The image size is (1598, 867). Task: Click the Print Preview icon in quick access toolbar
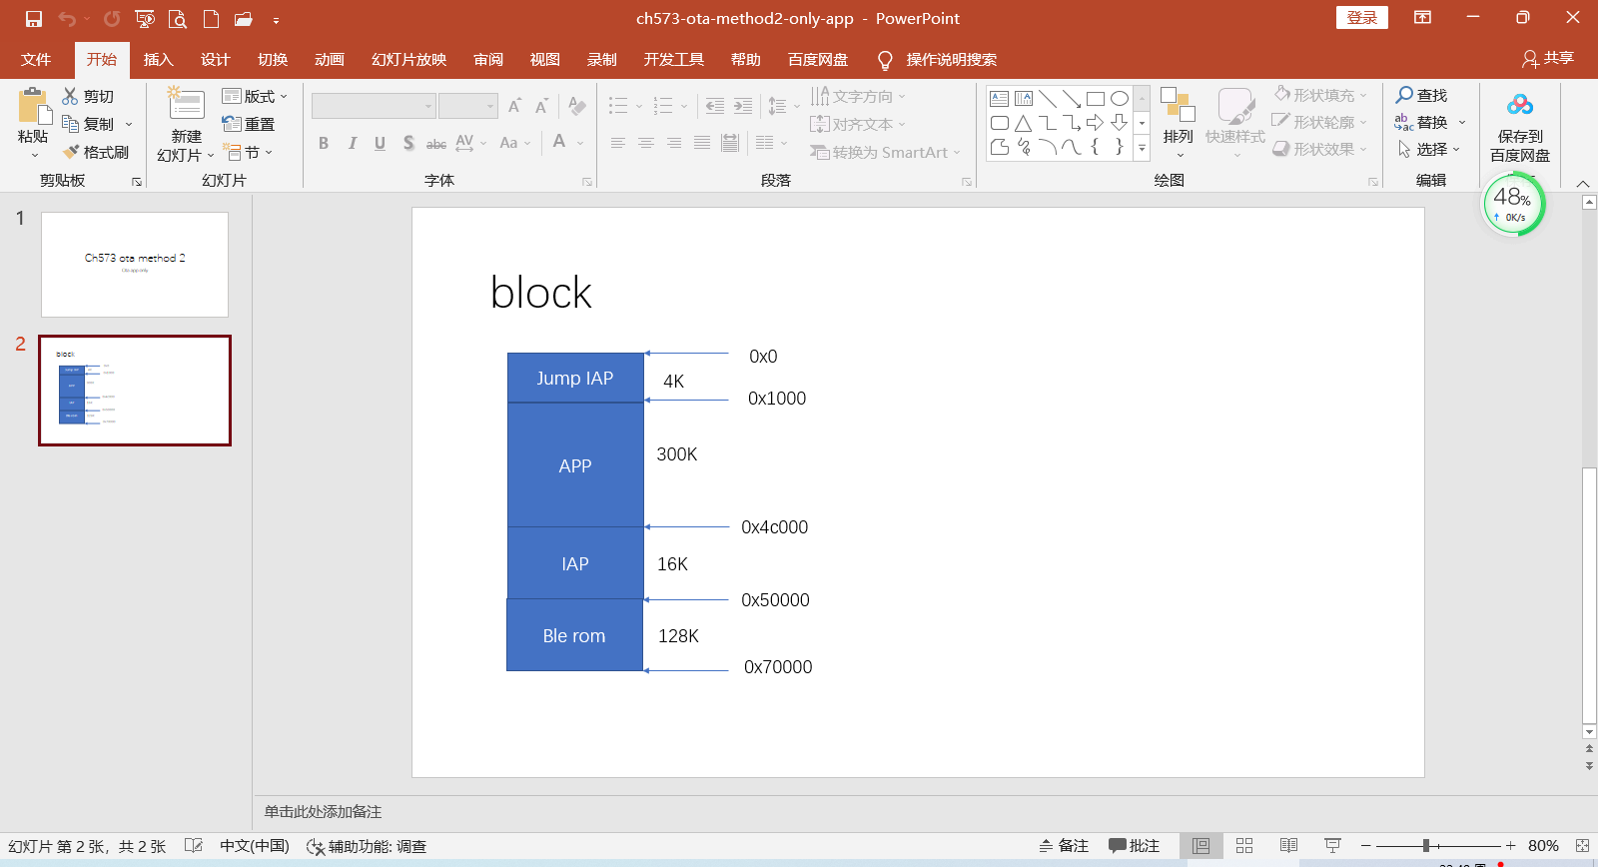coord(178,19)
